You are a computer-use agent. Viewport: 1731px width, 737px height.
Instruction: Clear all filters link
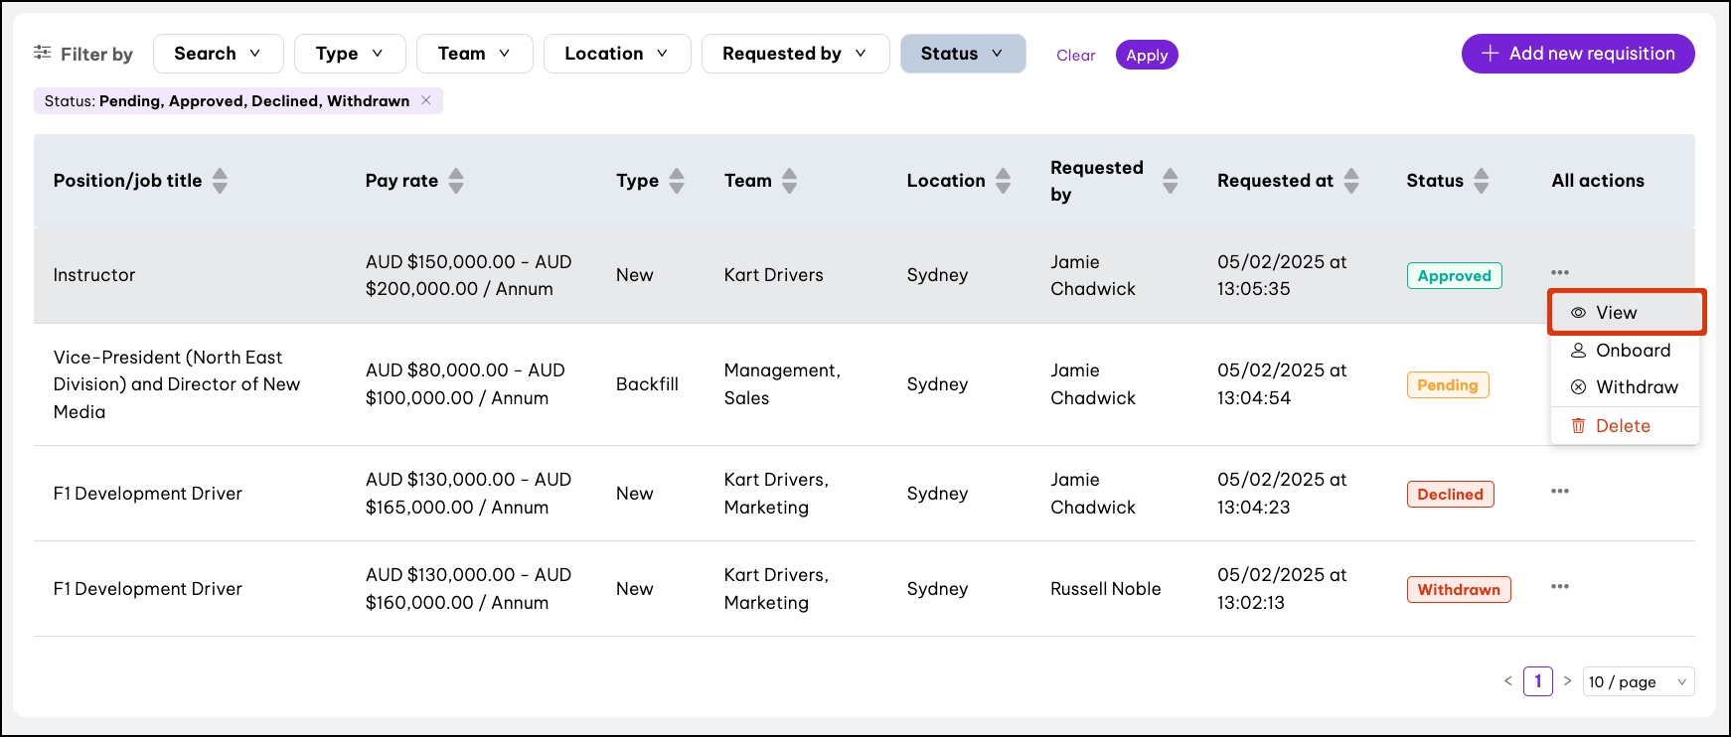(x=1075, y=56)
